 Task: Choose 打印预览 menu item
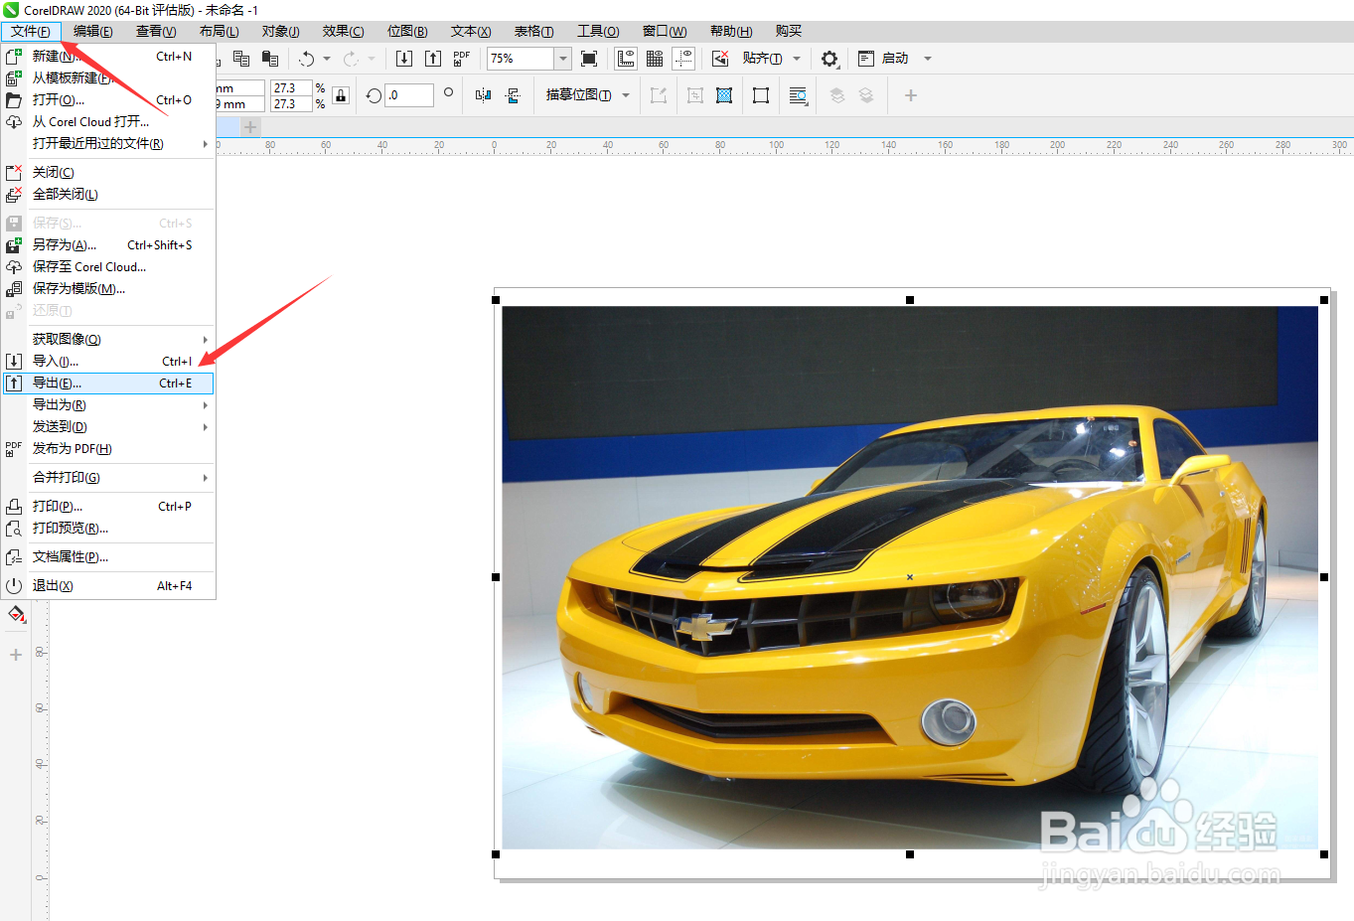tap(108, 529)
